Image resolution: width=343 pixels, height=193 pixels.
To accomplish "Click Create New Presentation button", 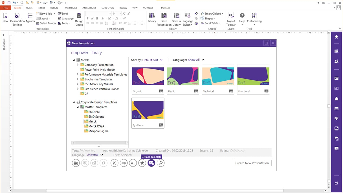I will pos(252,163).
